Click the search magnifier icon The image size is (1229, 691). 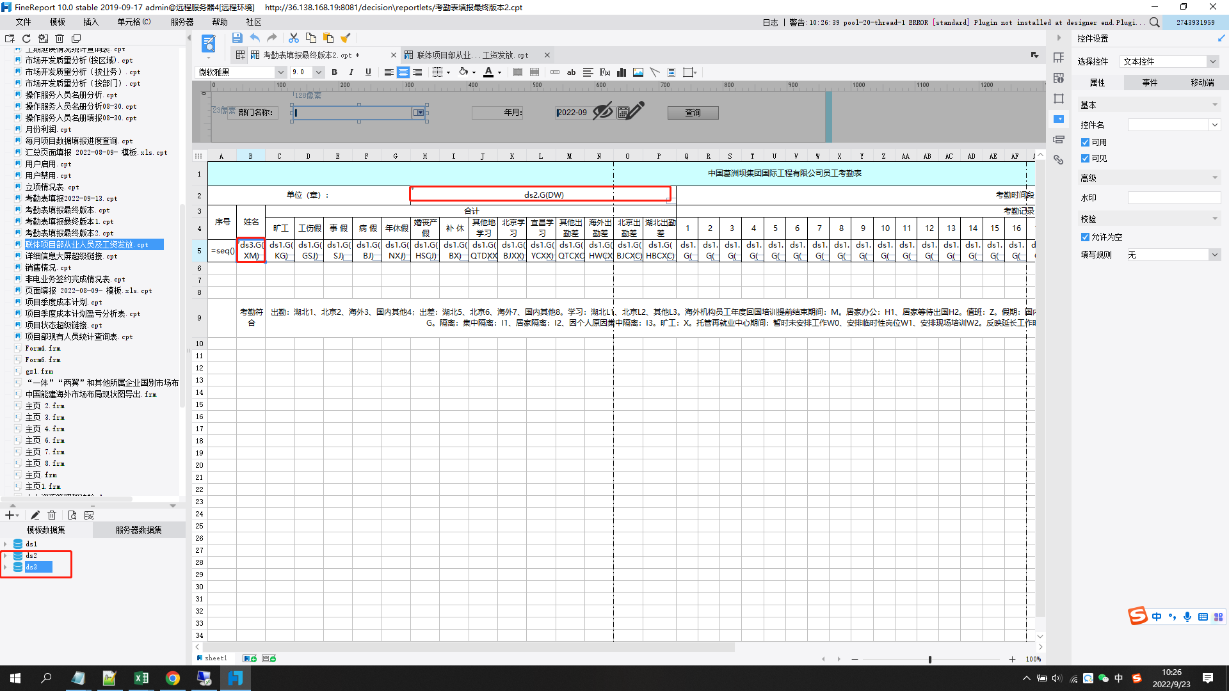point(1154,22)
